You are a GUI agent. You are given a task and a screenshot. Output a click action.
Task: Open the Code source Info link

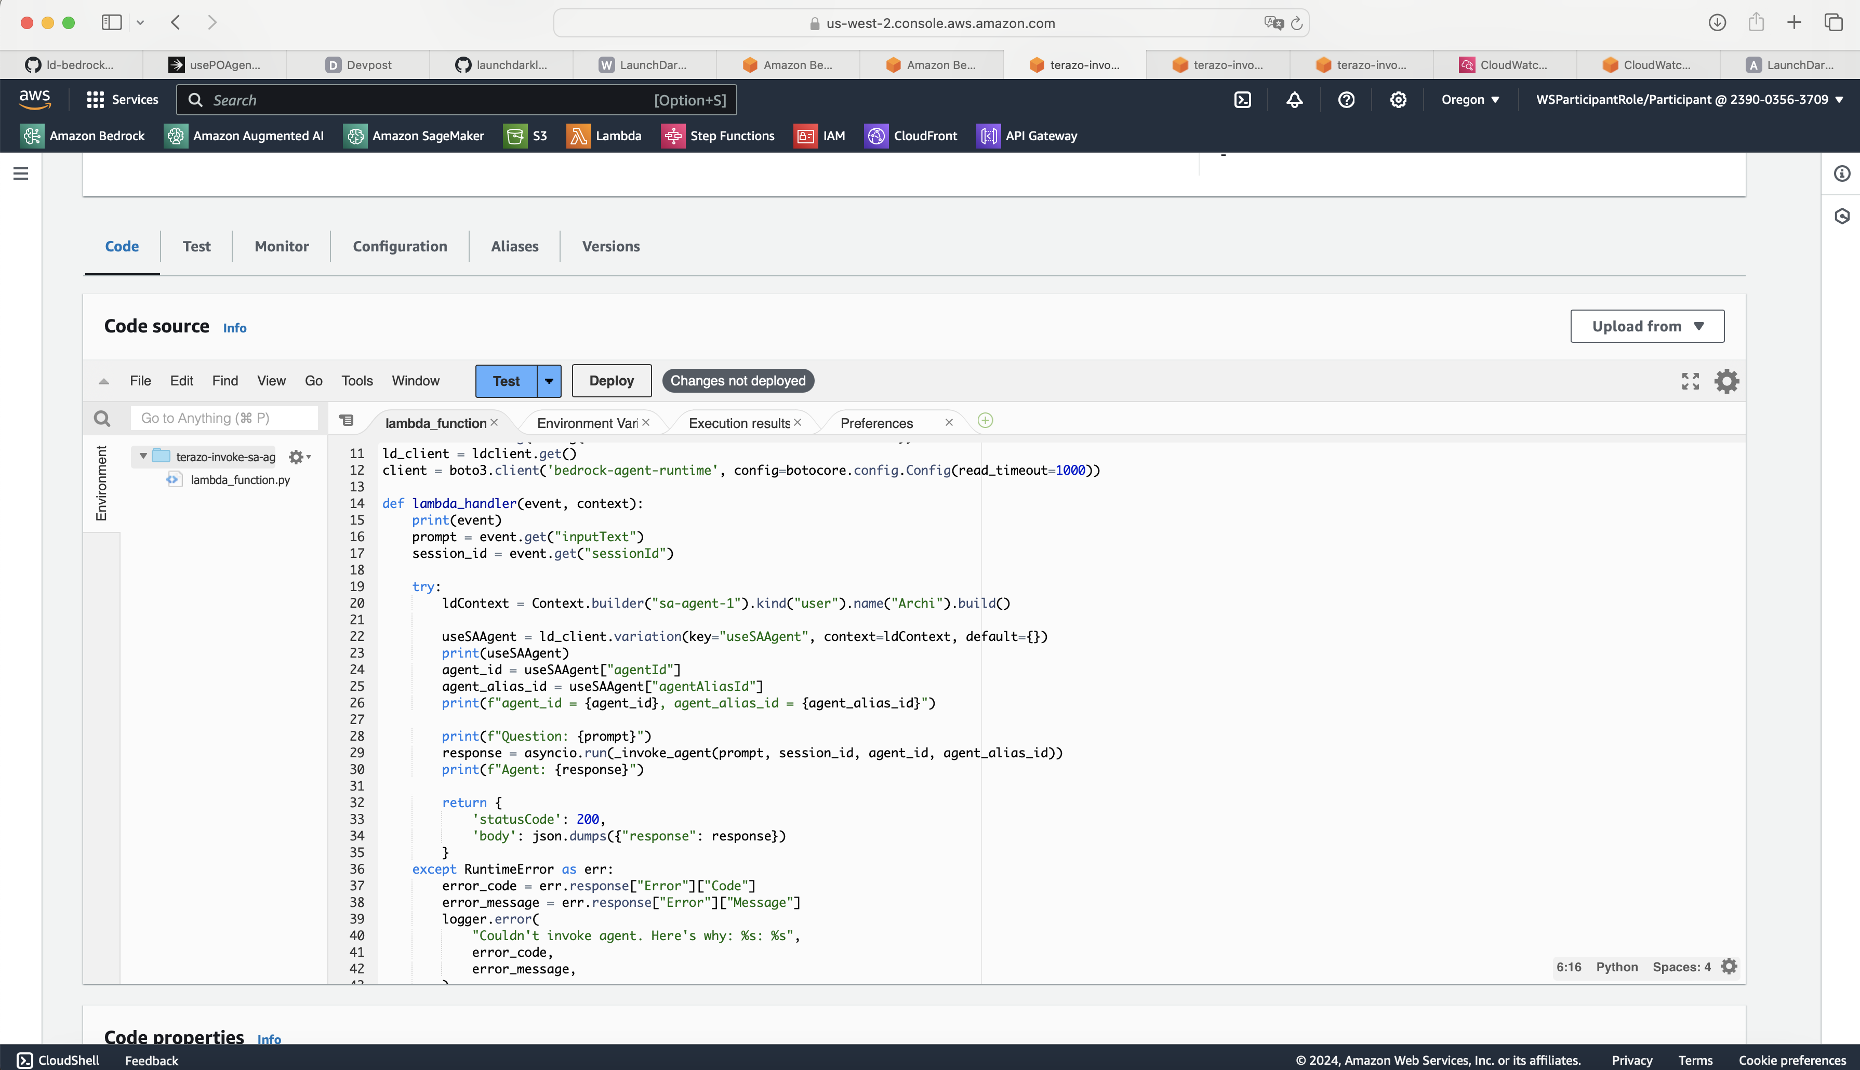tap(234, 328)
